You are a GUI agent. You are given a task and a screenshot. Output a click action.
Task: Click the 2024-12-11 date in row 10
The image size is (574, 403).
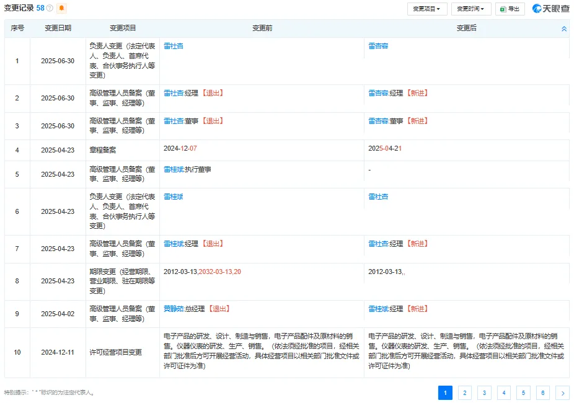tap(58, 353)
